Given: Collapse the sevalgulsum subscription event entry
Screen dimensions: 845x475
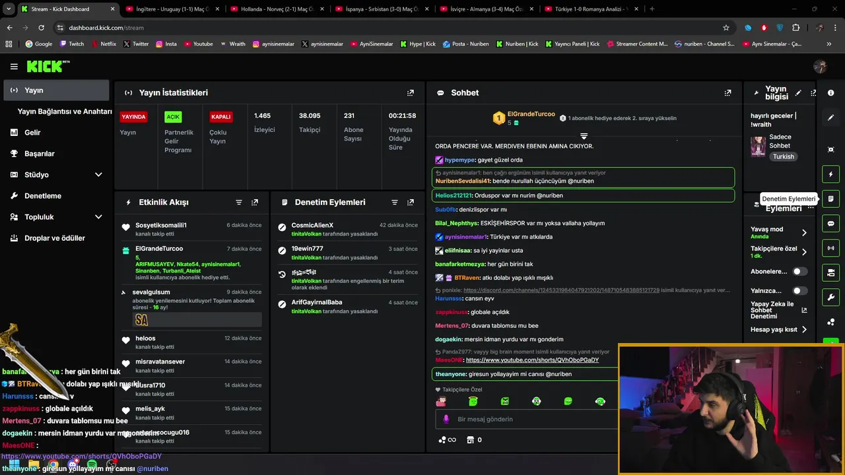Looking at the screenshot, I should (x=123, y=292).
